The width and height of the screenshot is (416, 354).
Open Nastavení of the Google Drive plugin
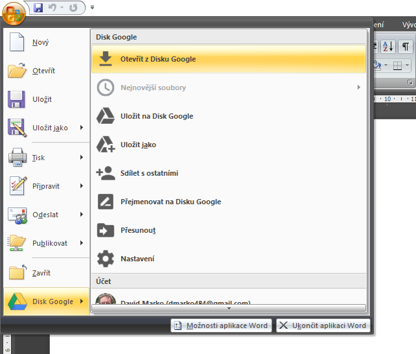click(229, 259)
